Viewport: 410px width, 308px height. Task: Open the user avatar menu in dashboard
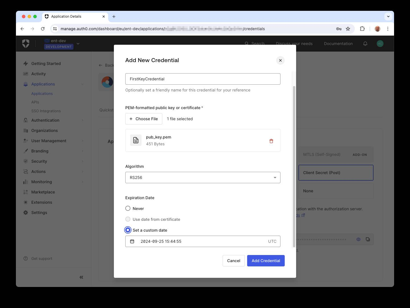click(x=380, y=44)
